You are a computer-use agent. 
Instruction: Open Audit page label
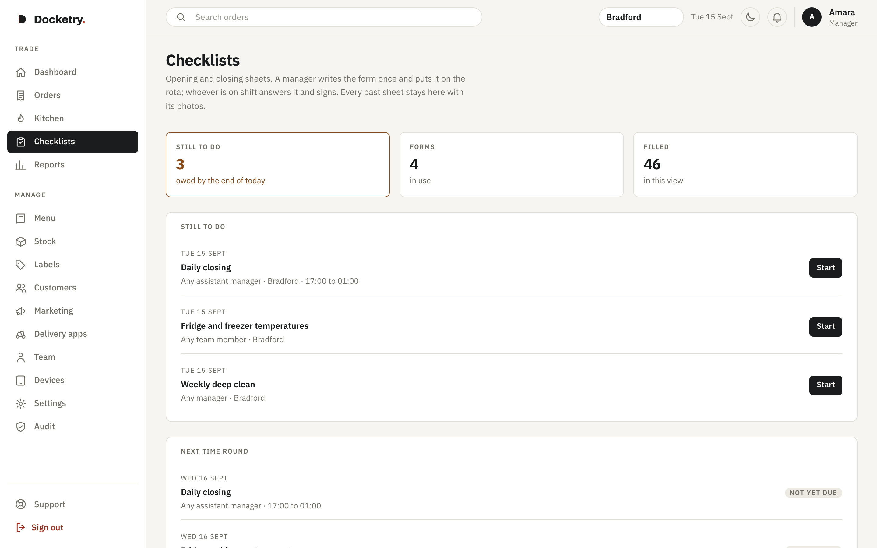point(44,427)
